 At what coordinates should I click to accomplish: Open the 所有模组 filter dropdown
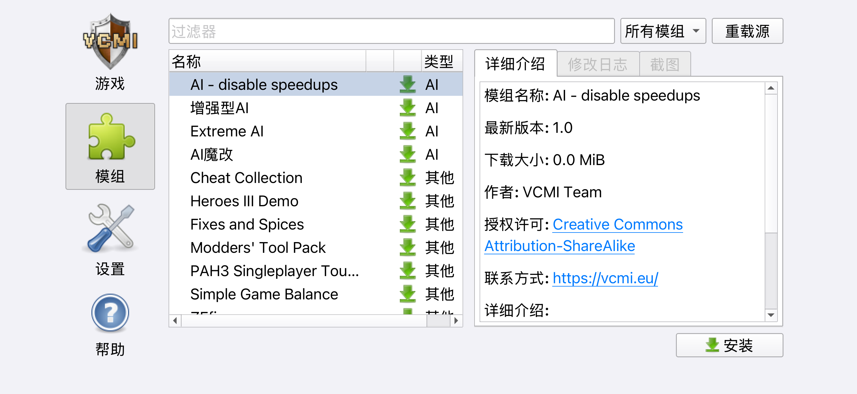[x=662, y=31]
